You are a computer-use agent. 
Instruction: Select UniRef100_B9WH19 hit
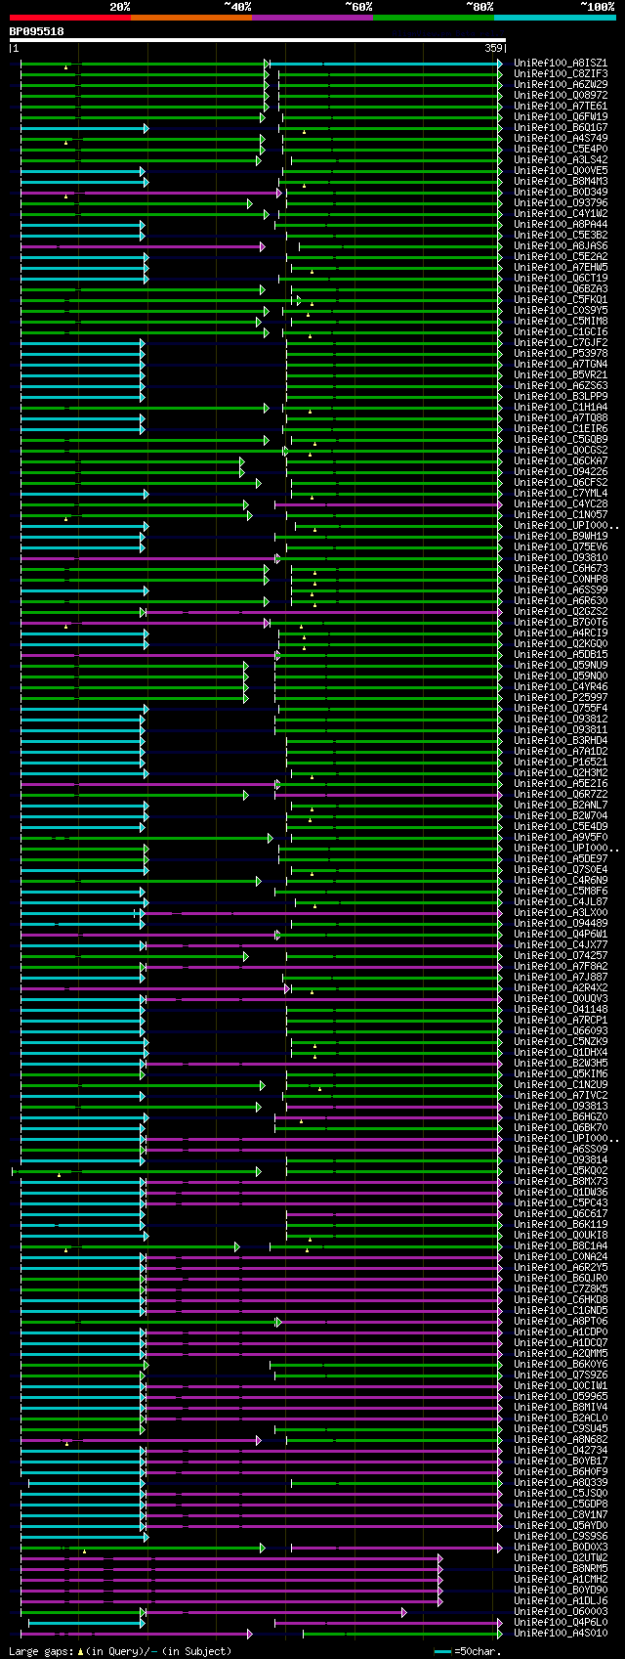click(561, 536)
